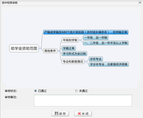Select the 助学金资助范围 root node

(24, 48)
